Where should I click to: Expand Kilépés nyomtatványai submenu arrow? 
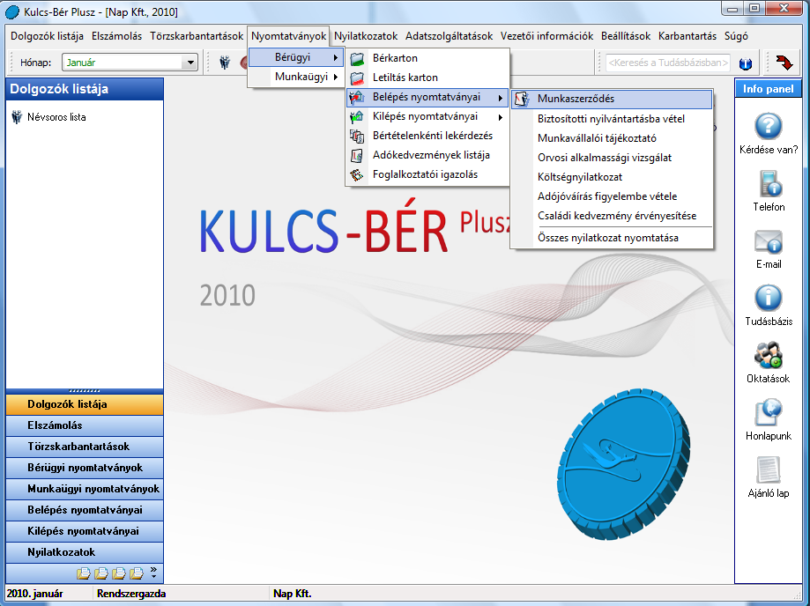click(500, 117)
